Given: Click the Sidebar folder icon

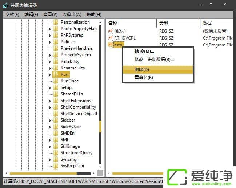Looking at the screenshot, I should coord(56,120).
